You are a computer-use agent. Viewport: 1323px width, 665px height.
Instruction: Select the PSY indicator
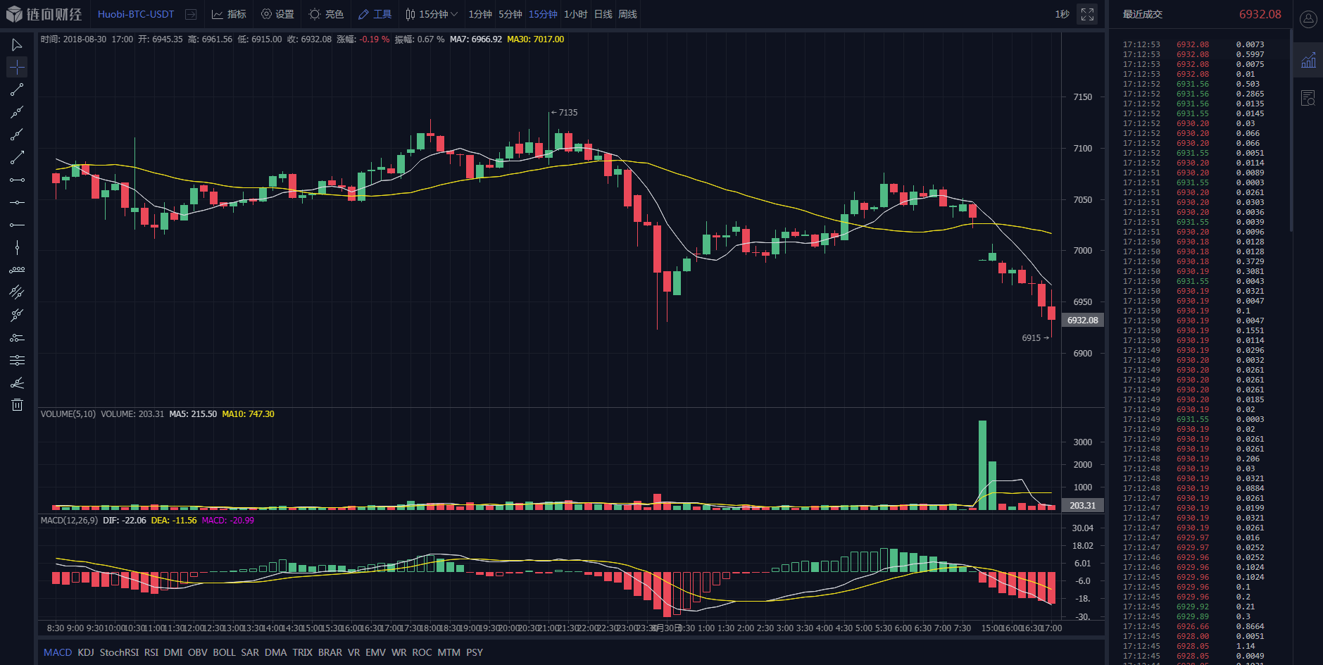pyautogui.click(x=475, y=652)
